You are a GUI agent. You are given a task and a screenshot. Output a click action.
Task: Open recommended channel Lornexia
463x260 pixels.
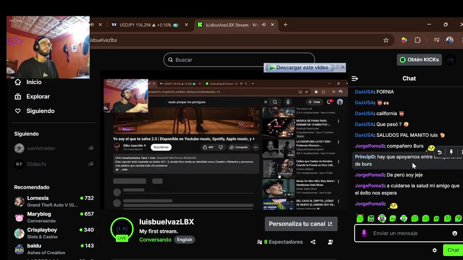(x=54, y=201)
